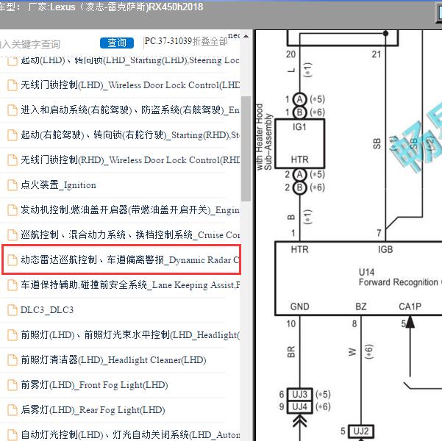Viewport: 442px width, 441px height.
Task: Open 自动灯光控制(LHD)、灯光自动关闭系统 item
Action: (x=130, y=434)
